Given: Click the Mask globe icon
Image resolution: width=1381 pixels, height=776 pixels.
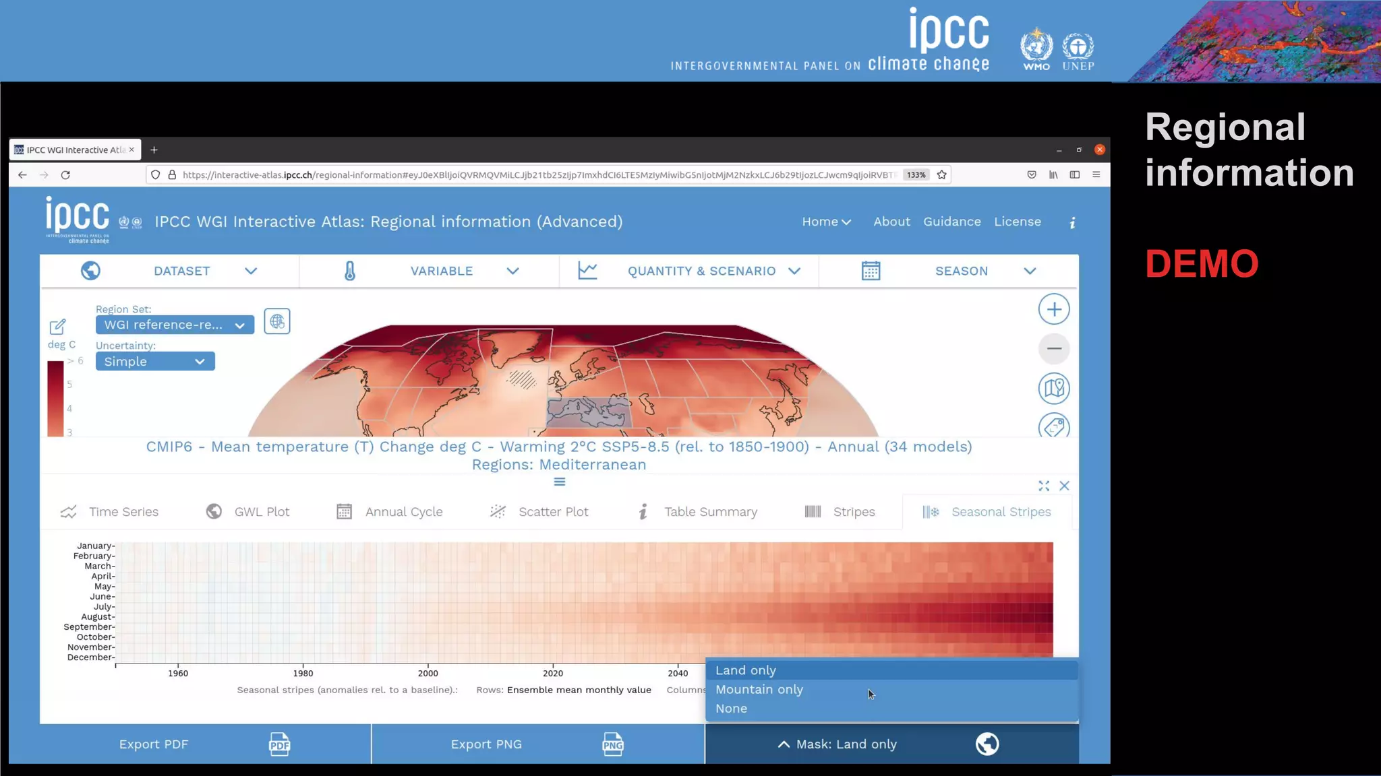Looking at the screenshot, I should coord(987,744).
